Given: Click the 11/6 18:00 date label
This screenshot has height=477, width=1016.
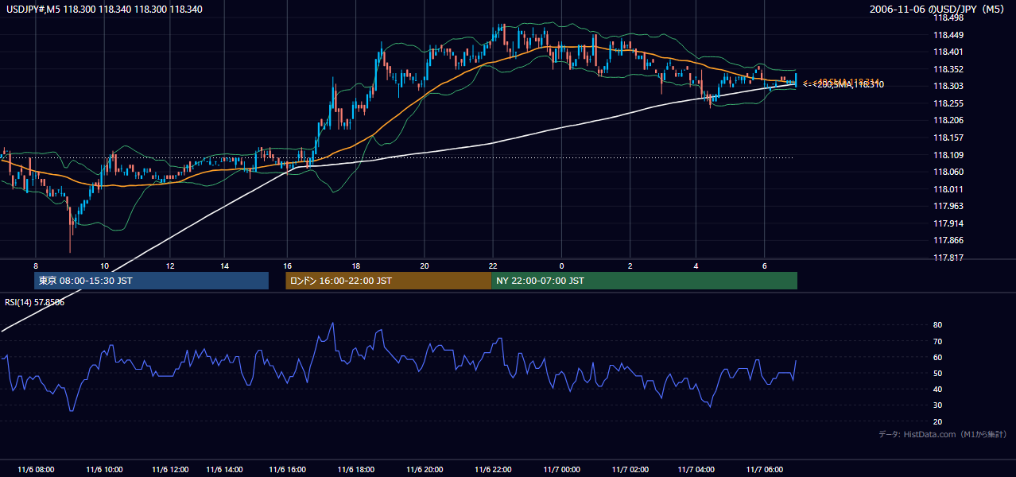Looking at the screenshot, I should pos(356,470).
